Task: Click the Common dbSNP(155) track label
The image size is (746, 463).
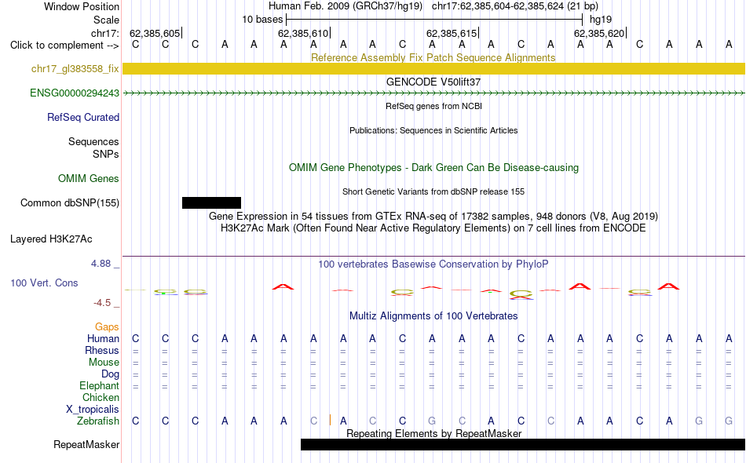Action: (x=70, y=203)
